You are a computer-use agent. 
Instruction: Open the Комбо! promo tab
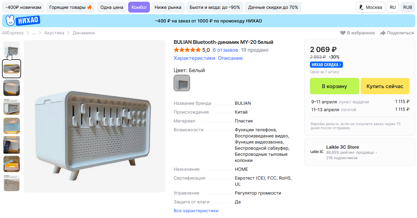tap(139, 7)
